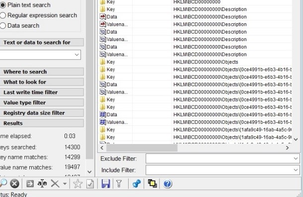Screen dimensions: 303x197
Task: Open the delete icon's dropdown arrow
Action: pos(65,184)
